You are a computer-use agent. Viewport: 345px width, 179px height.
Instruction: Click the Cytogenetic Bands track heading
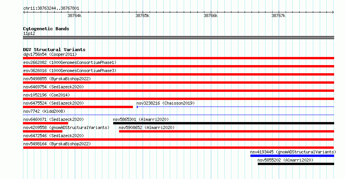coord(46,29)
